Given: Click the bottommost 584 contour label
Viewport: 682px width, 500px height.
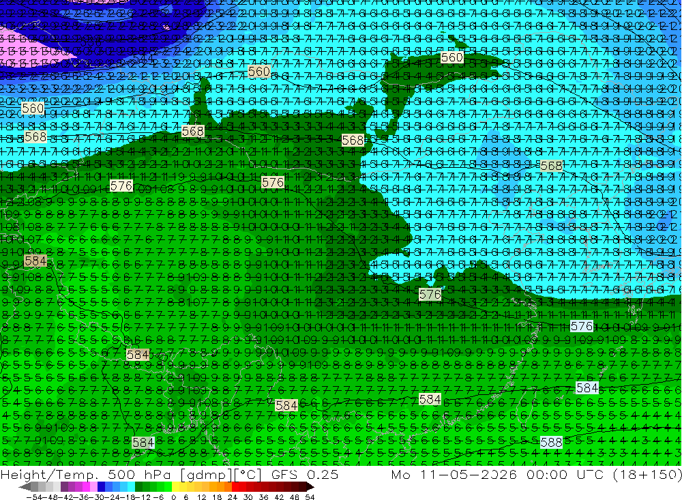Looking at the screenshot, I should pyautogui.click(x=143, y=443).
